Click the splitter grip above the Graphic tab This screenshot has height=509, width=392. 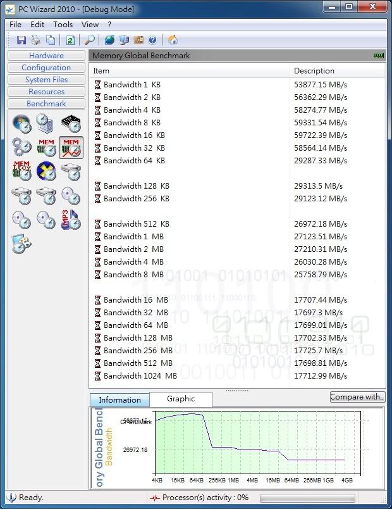point(237,391)
